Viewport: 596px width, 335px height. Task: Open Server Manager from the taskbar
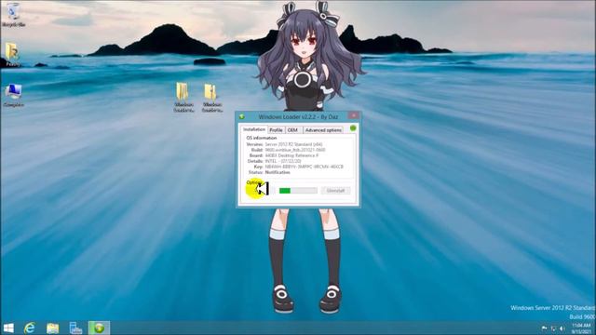[x=75, y=328]
